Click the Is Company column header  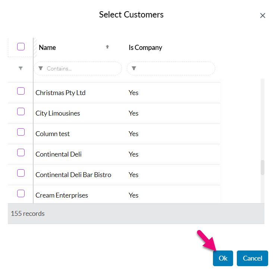pos(145,47)
